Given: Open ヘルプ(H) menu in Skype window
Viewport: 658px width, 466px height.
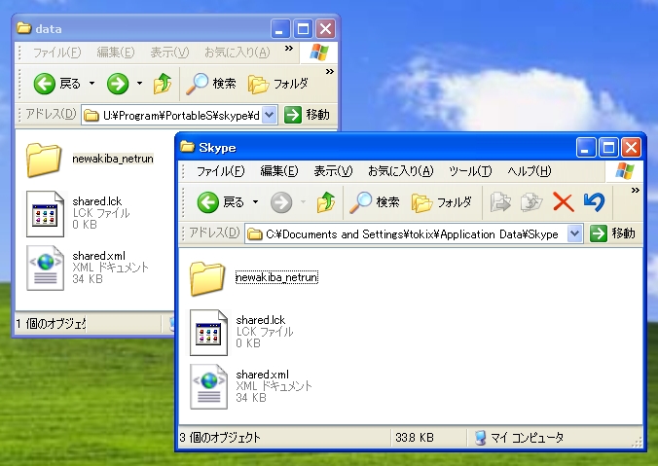Looking at the screenshot, I should point(530,171).
